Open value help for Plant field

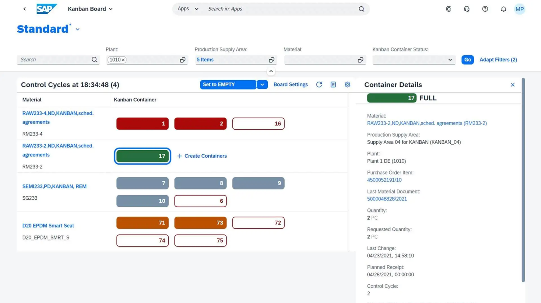pos(183,60)
